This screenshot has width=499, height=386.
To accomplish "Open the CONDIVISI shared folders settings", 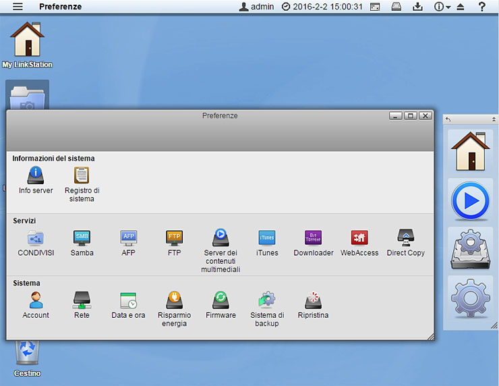I will click(36, 238).
